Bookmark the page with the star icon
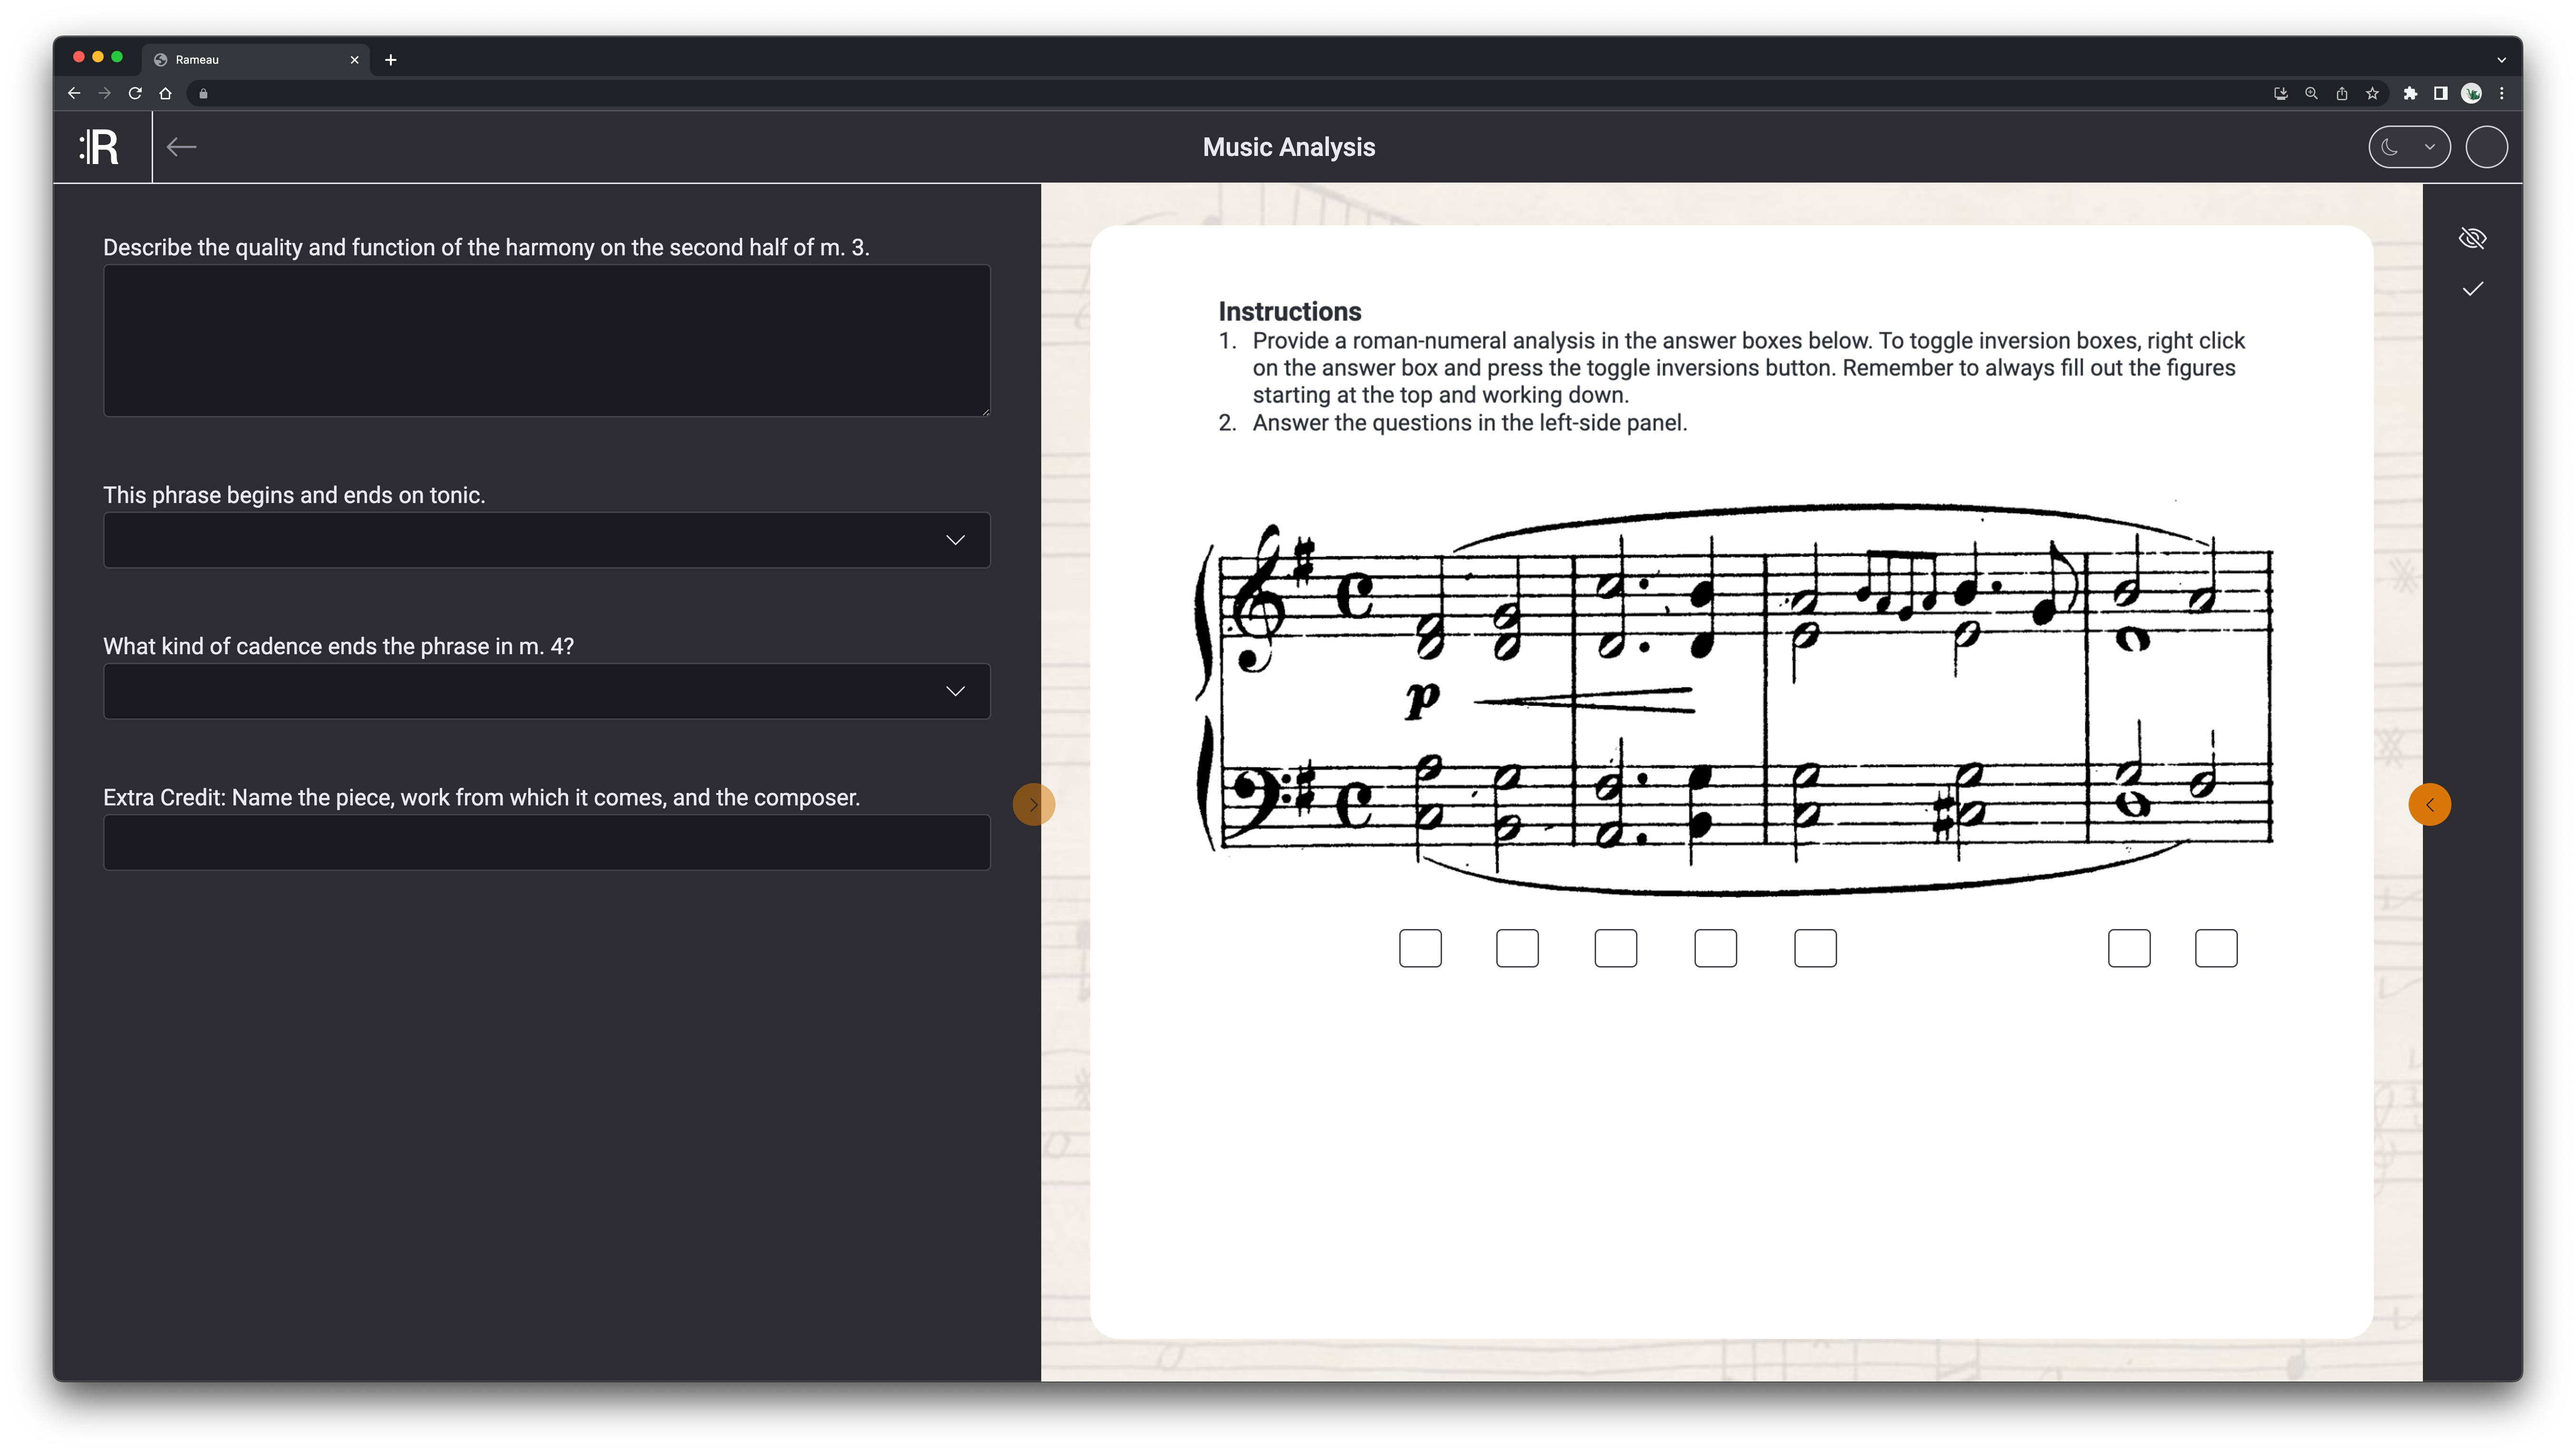 pyautogui.click(x=2372, y=93)
